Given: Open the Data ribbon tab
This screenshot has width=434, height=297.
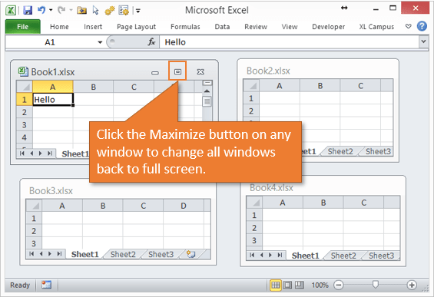Looking at the screenshot, I should coord(222,27).
